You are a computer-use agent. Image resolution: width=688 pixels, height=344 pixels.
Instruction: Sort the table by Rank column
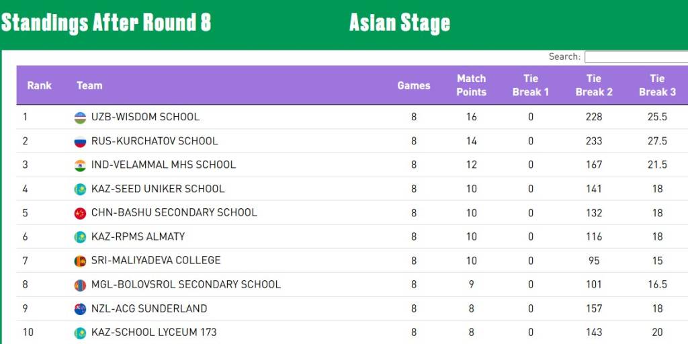tap(40, 85)
